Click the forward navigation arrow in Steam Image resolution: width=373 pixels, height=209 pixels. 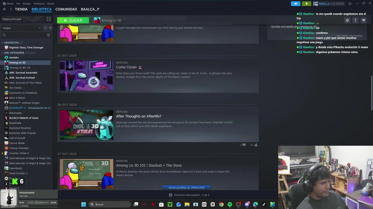10,9
